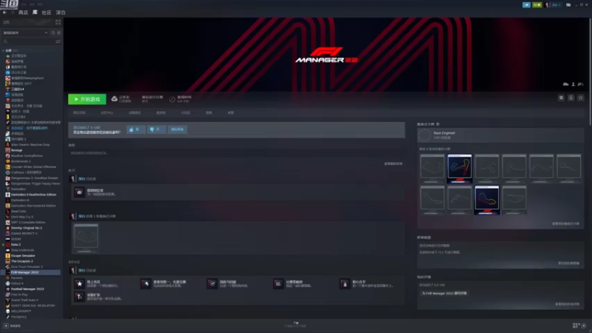Toggle the favorite star icon

coord(581,98)
